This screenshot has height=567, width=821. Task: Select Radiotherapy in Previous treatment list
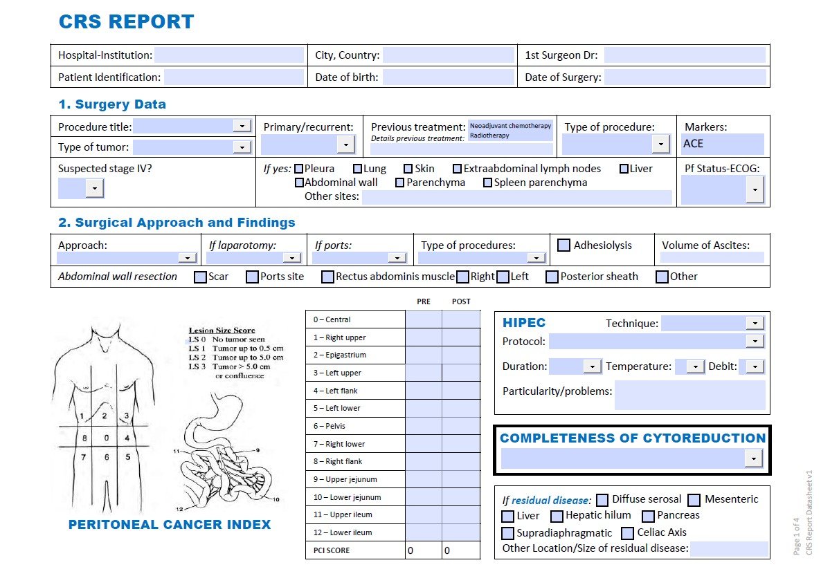click(489, 136)
